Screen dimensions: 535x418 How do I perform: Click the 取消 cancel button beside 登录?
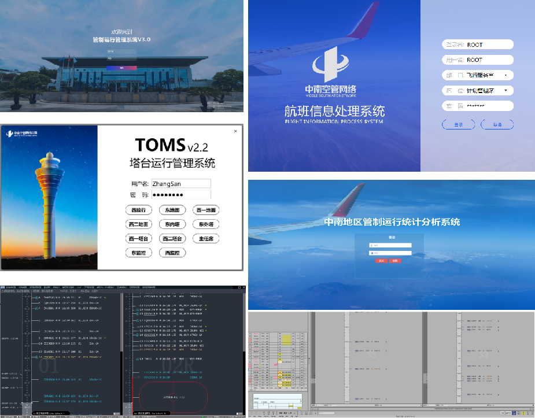coord(497,124)
